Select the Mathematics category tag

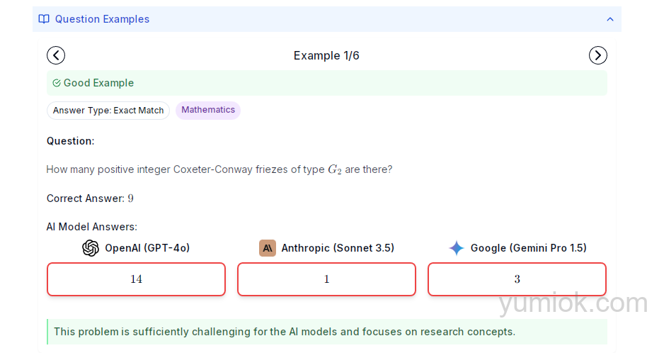[x=208, y=110]
